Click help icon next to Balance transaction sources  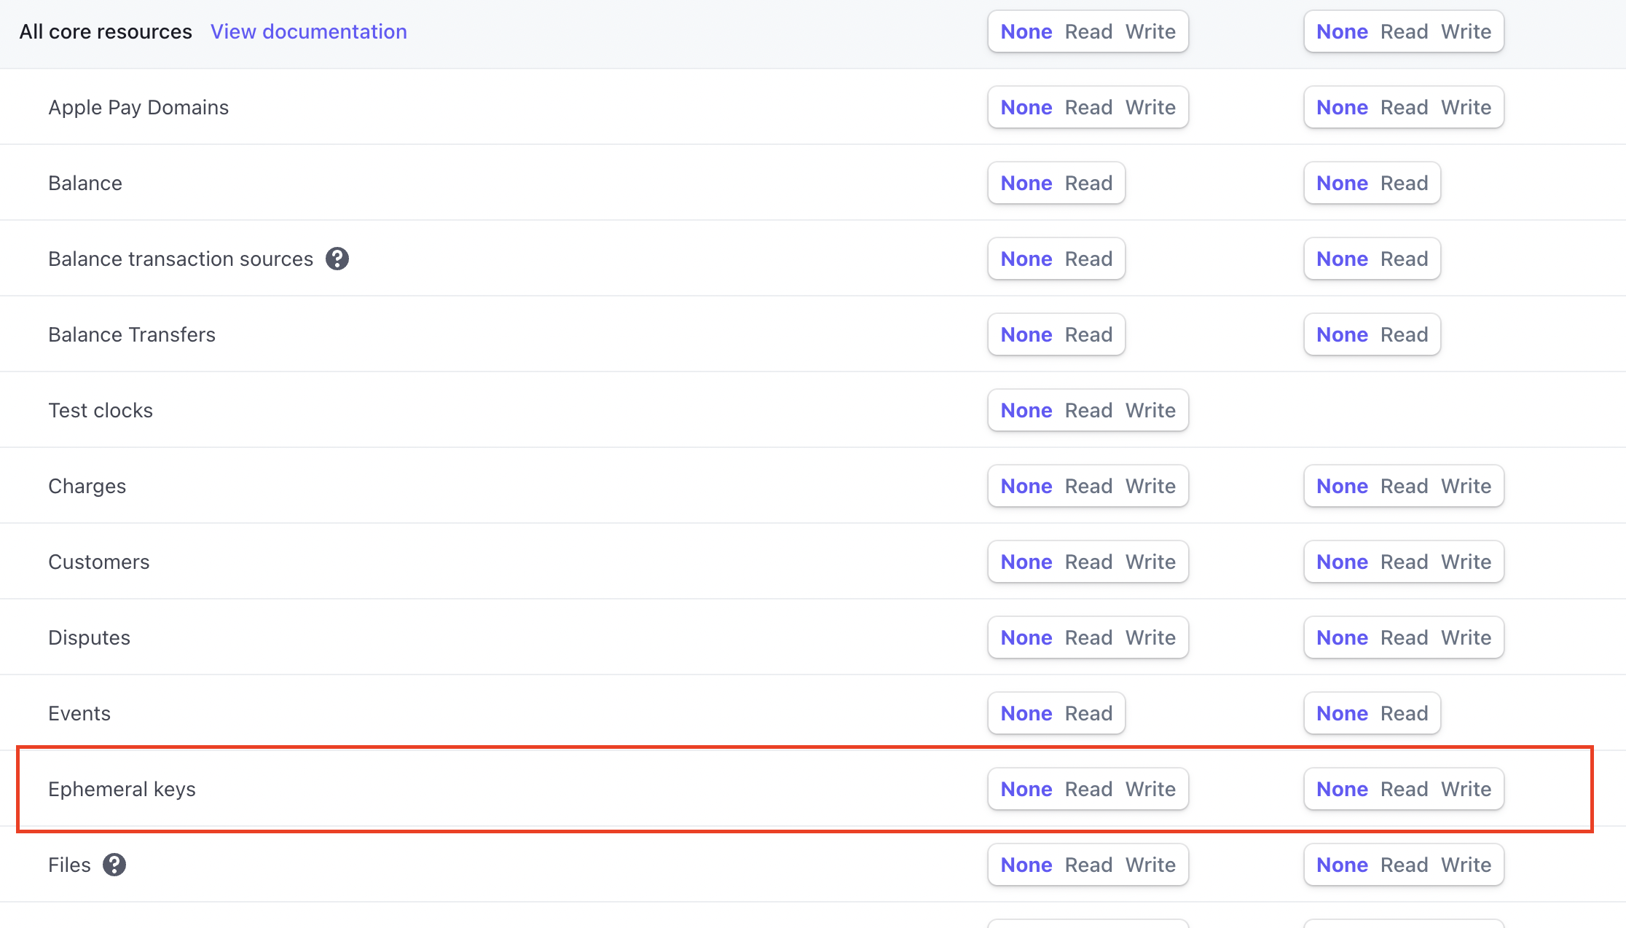coord(337,259)
